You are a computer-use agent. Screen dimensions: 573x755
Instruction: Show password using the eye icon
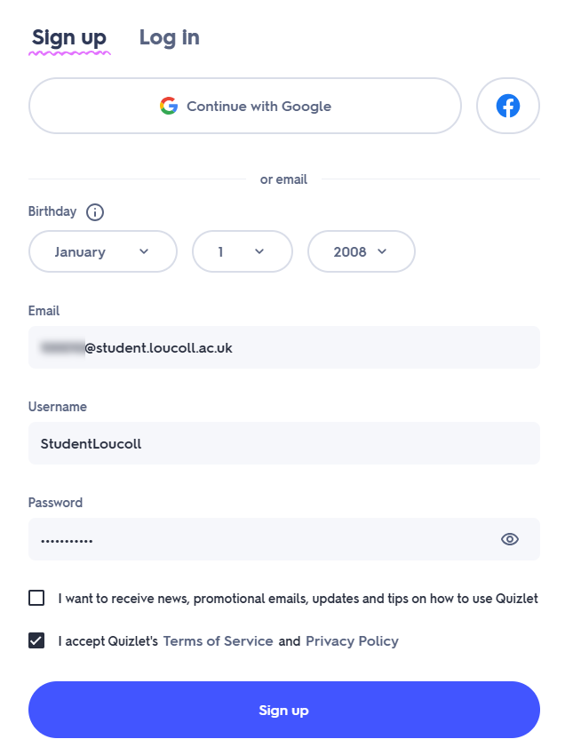tap(509, 539)
